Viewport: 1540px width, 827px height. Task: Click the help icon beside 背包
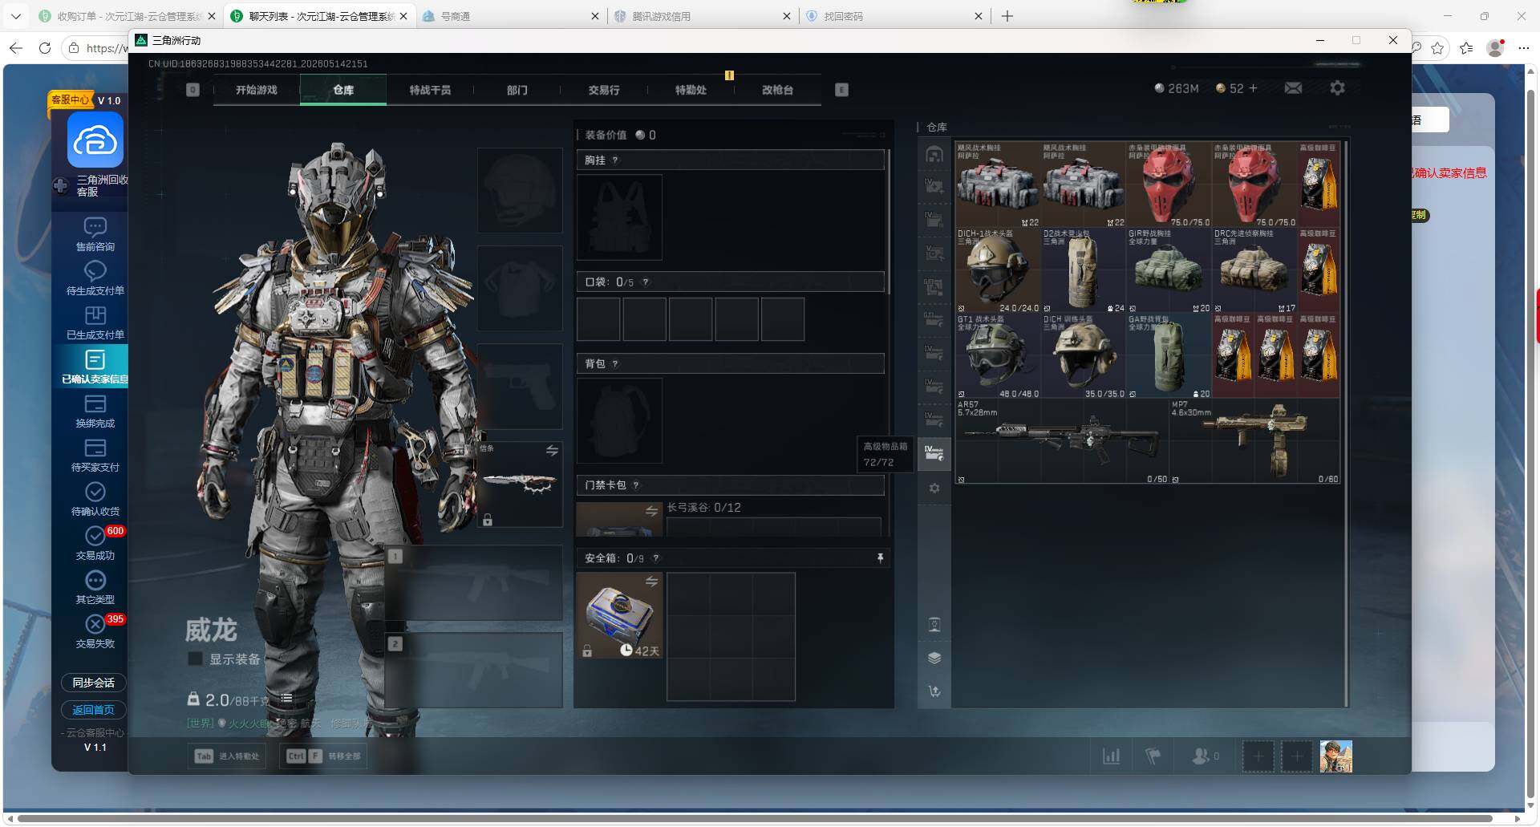(615, 364)
